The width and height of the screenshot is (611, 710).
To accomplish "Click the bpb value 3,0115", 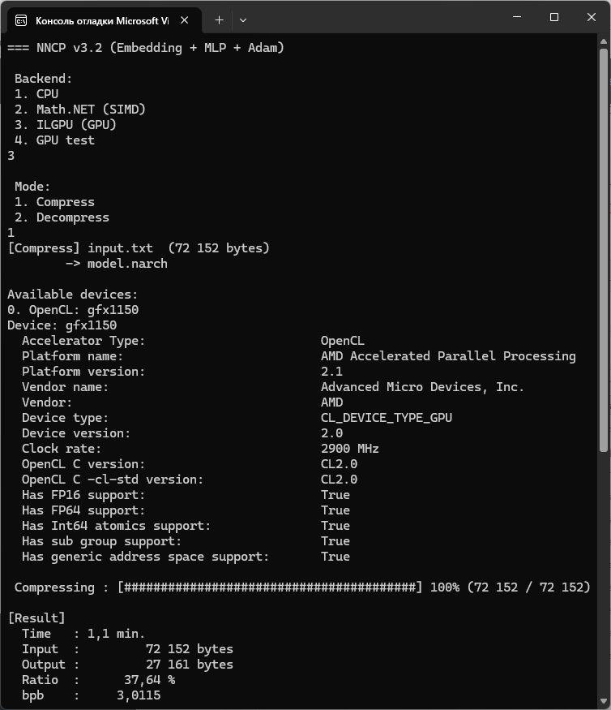I will point(139,695).
